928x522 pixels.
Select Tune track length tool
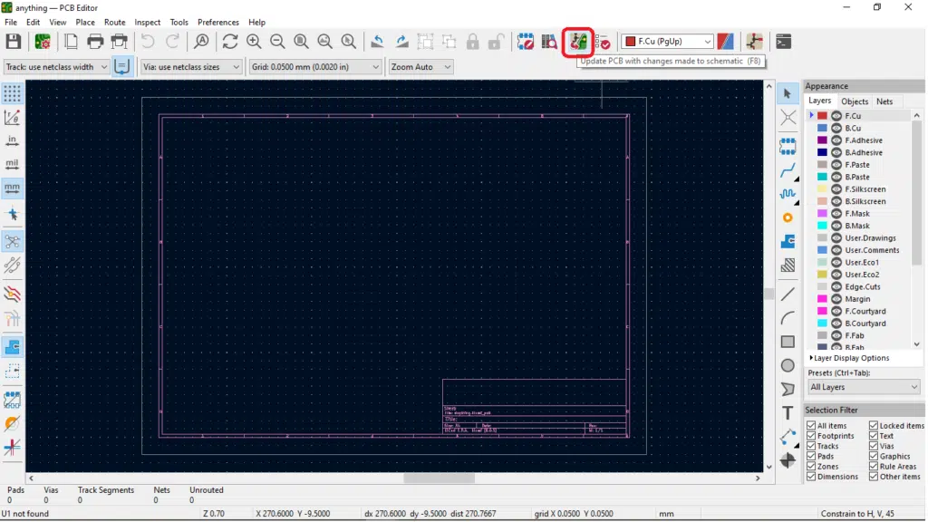point(788,195)
